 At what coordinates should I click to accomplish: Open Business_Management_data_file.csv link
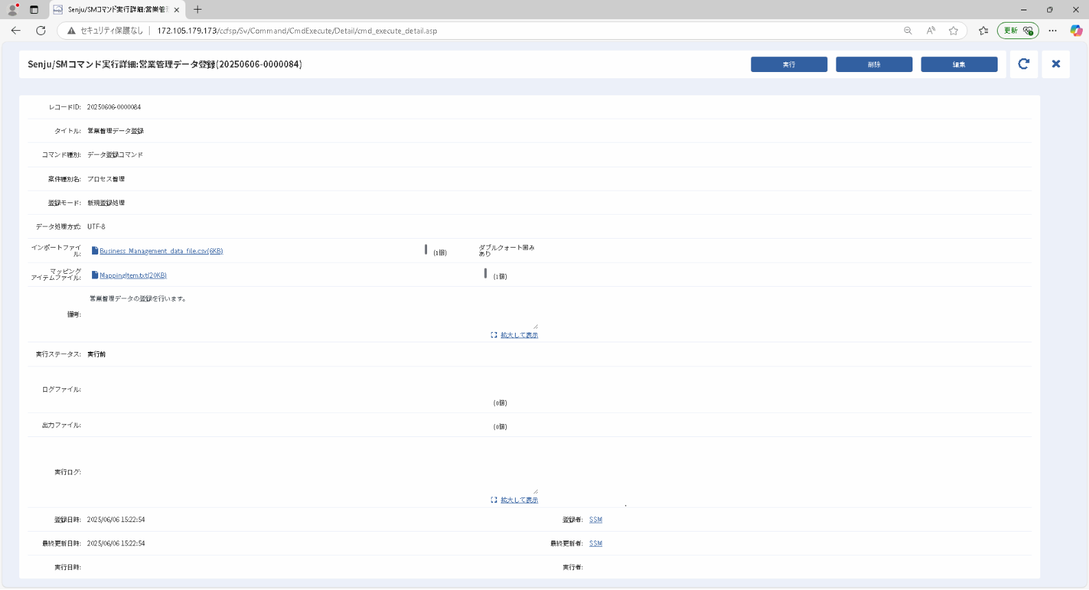[x=161, y=251]
